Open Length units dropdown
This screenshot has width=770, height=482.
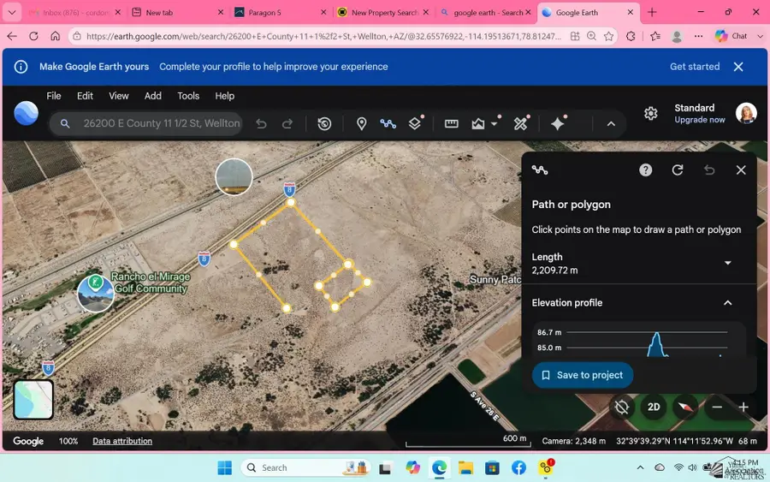click(728, 263)
